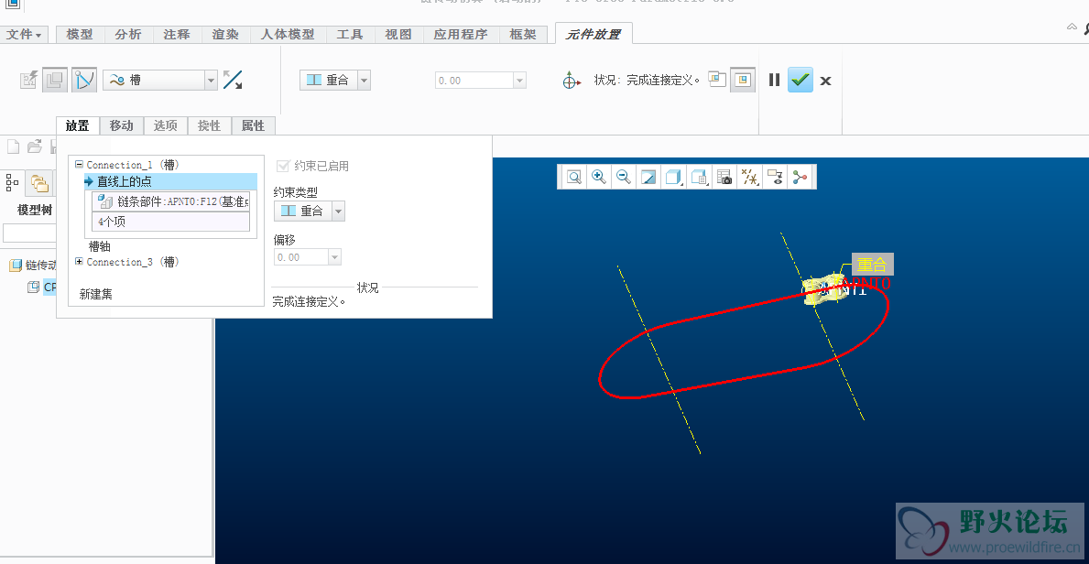The width and height of the screenshot is (1089, 564).
Task: Collapse the Connection_1 (槽) node
Action: [x=79, y=165]
